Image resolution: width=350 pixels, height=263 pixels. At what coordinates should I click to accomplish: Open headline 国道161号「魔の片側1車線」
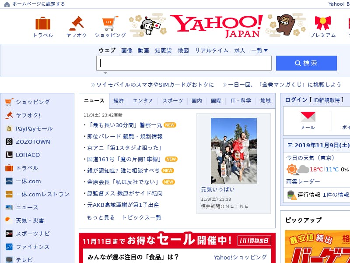[125, 159]
